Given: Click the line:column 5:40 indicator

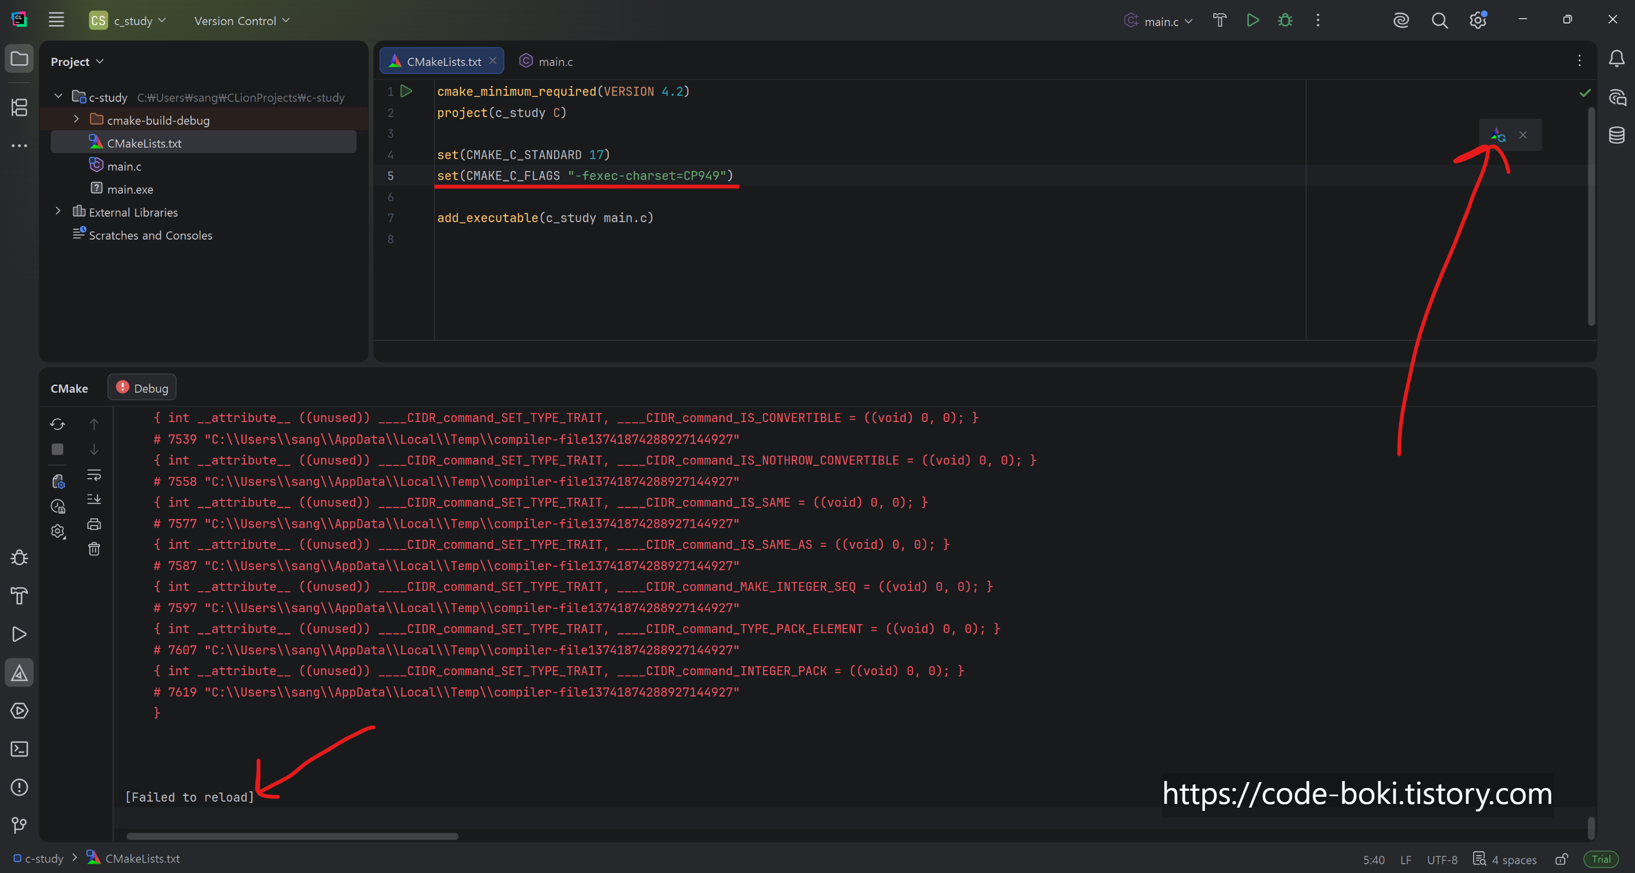Looking at the screenshot, I should (1373, 860).
